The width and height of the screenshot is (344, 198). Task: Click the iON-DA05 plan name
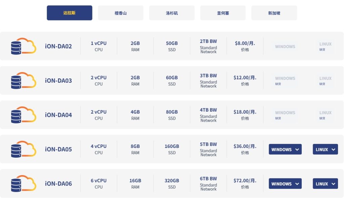58,149
